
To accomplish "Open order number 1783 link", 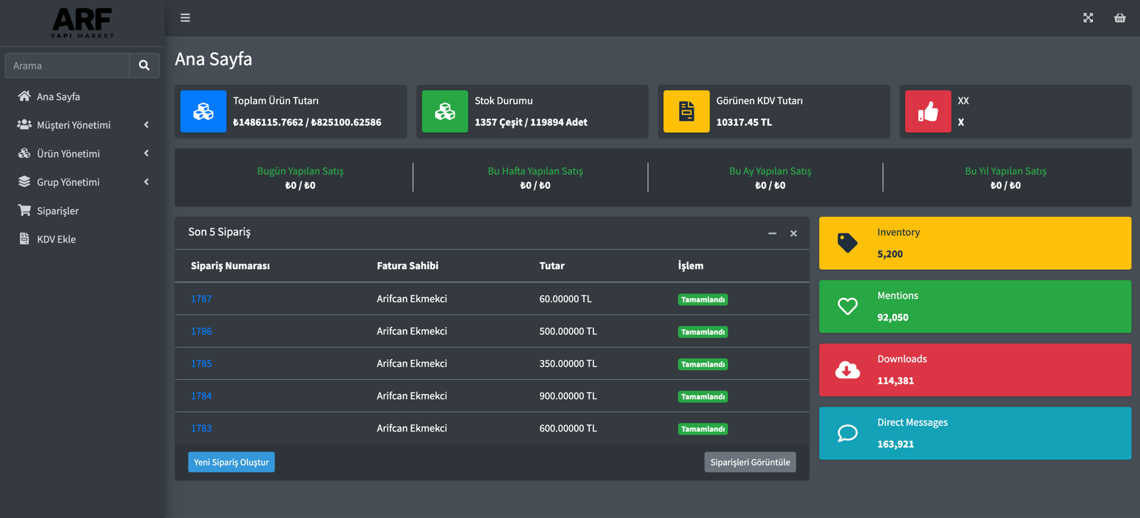I will tap(201, 428).
